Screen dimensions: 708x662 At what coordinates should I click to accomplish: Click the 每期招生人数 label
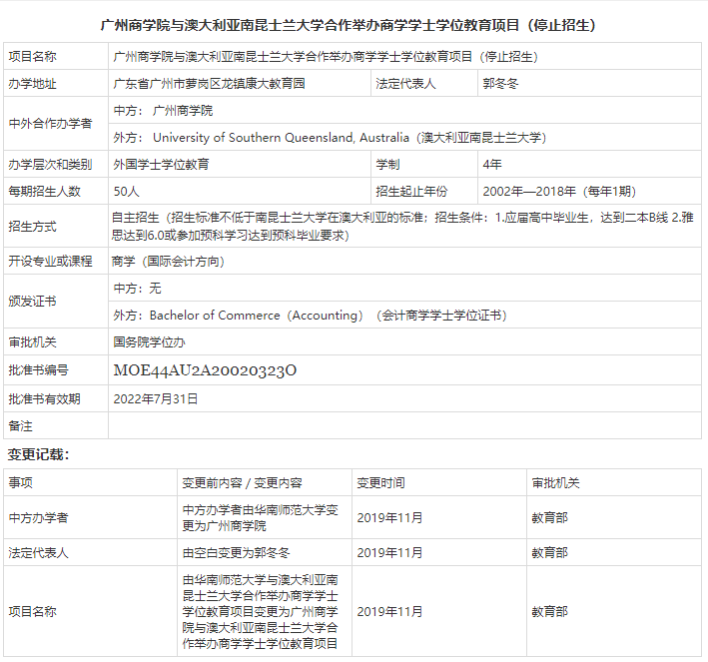point(44,192)
